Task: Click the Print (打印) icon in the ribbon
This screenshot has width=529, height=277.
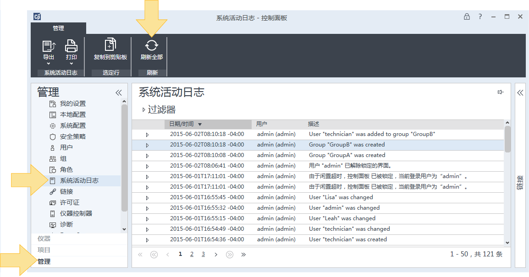Action: tap(71, 46)
